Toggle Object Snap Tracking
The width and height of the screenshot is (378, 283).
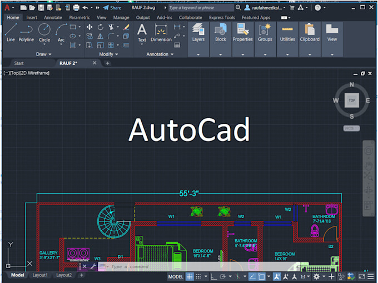click(252, 276)
